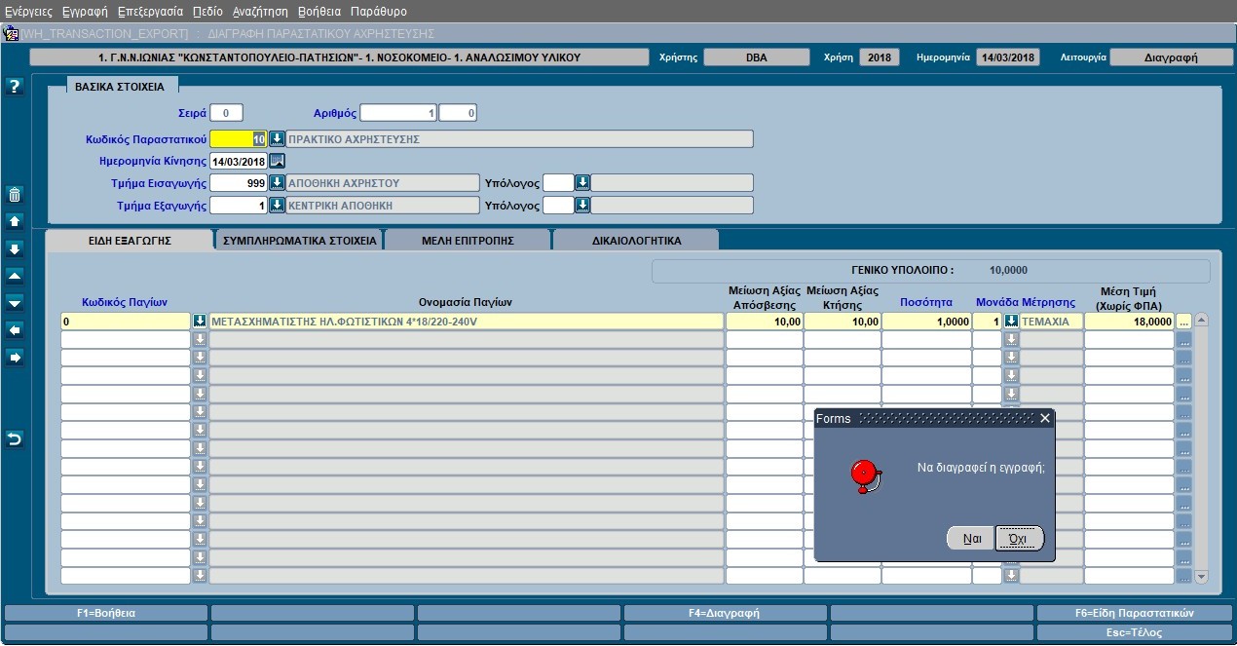1237x646 pixels.
Task: Click the Forms application icon in title bar
Action: click(12, 33)
